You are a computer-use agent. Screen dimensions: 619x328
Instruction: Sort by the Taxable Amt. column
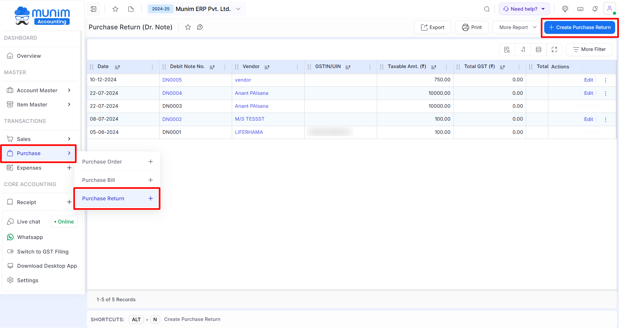click(434, 67)
